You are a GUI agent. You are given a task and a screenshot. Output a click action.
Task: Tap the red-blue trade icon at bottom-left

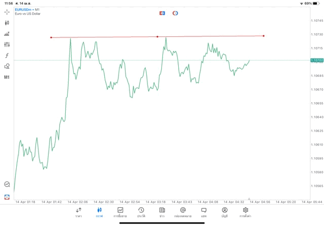click(x=7, y=197)
